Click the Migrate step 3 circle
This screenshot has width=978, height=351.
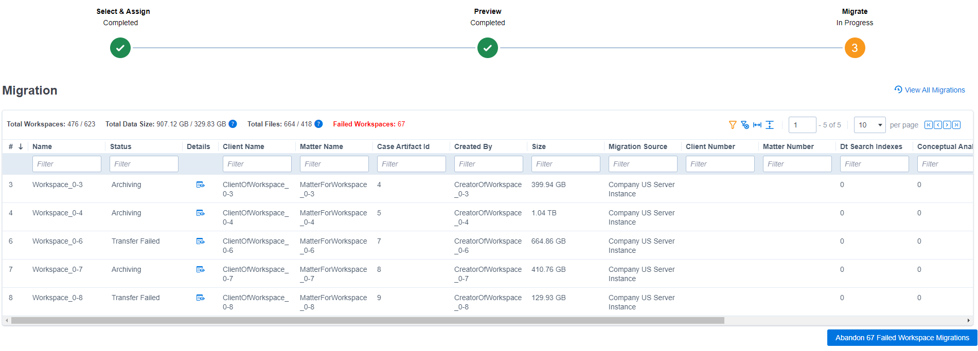pos(855,48)
